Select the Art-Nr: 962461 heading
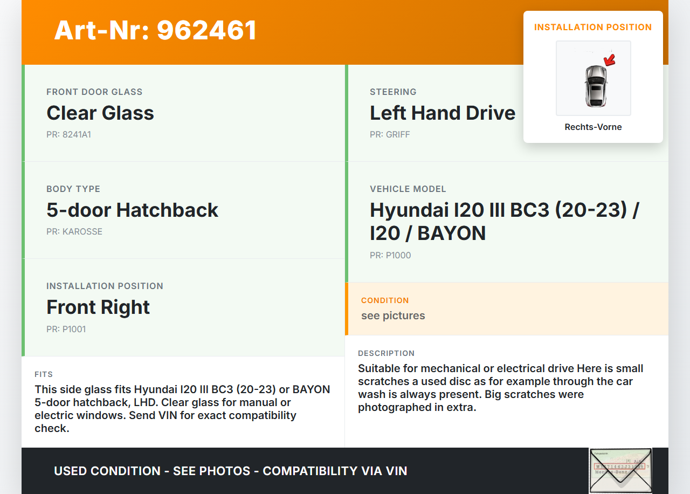The image size is (690, 494). click(155, 30)
